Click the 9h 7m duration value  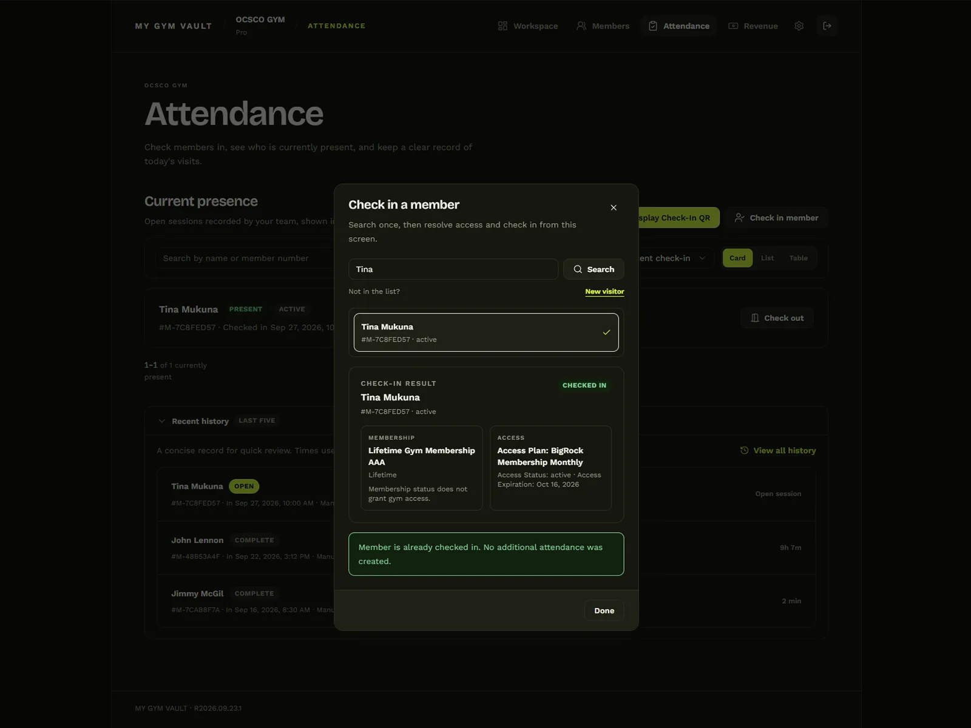pyautogui.click(x=790, y=548)
